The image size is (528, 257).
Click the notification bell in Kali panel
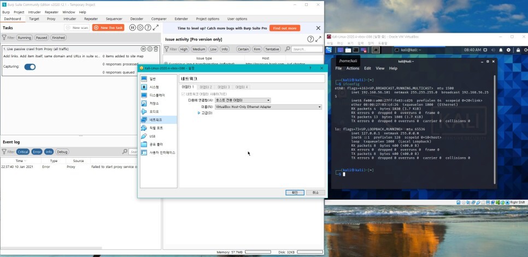501,50
